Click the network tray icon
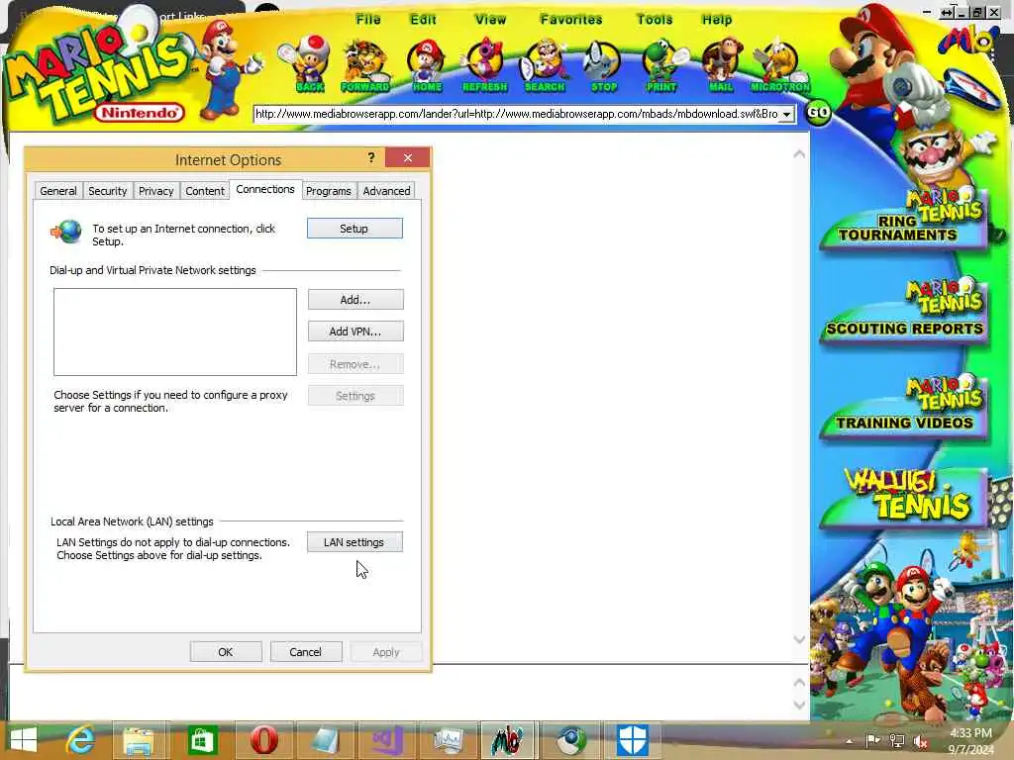The width and height of the screenshot is (1014, 760). click(x=896, y=741)
